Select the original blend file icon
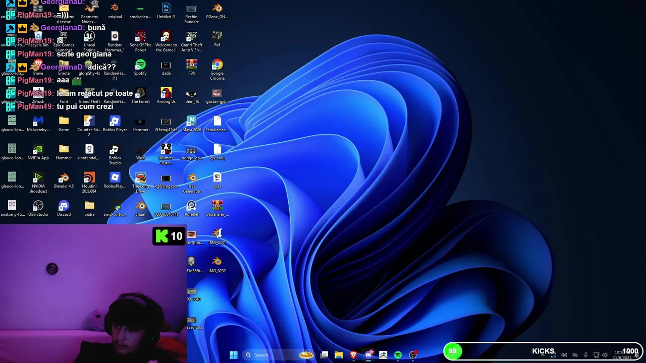Viewport: 646px width, 363px height. 115,11
